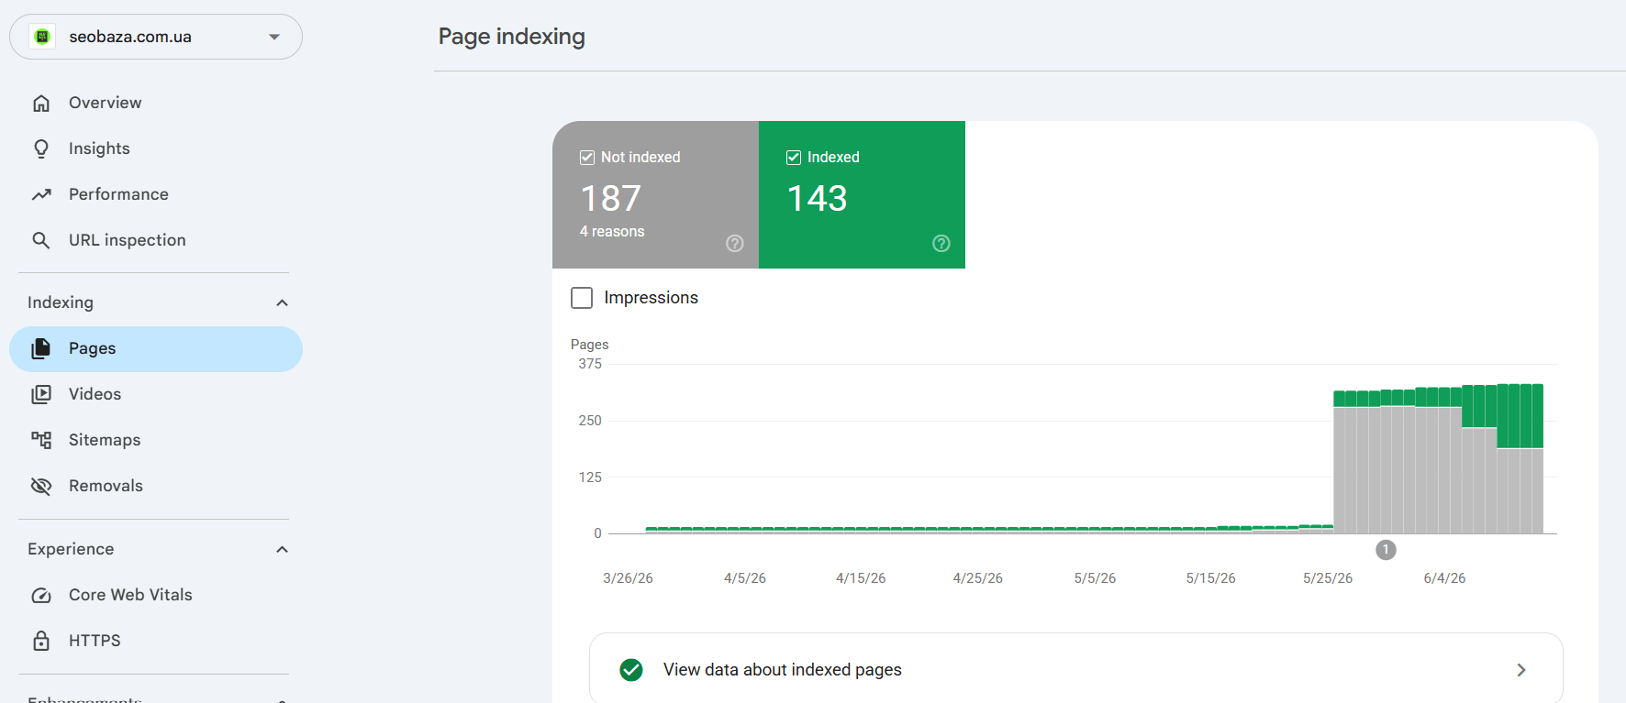Enable the Impressions checkbox

coord(582,298)
